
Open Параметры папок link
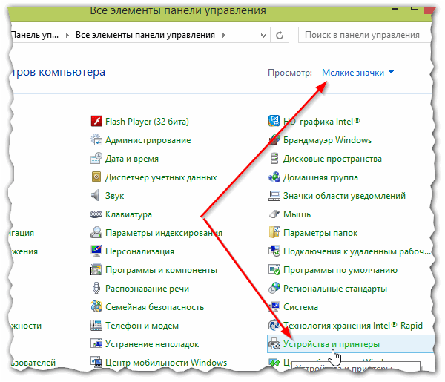(x=320, y=233)
